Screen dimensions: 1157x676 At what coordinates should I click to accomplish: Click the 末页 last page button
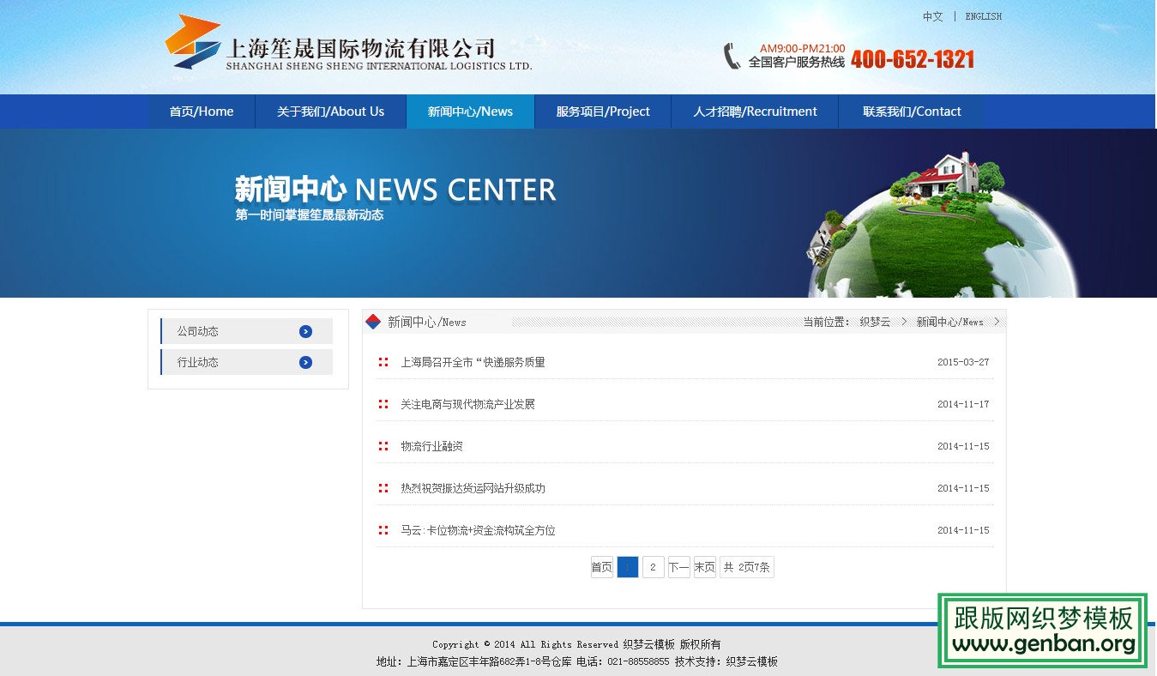click(x=703, y=567)
